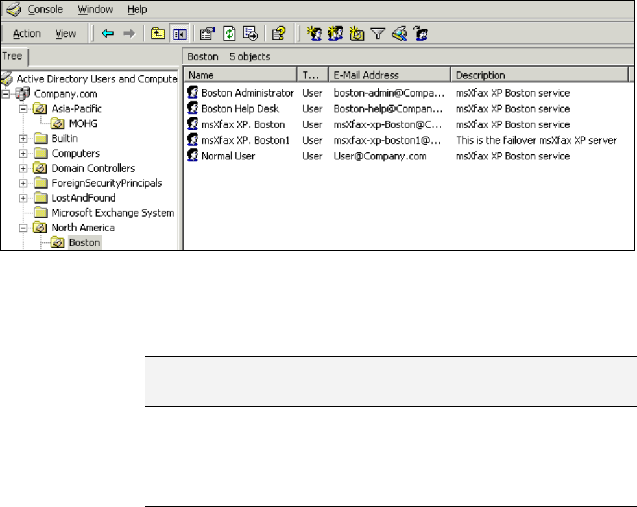Select the ForeignSecurityPrincipals folder
This screenshot has width=637, height=507.
pos(106,183)
